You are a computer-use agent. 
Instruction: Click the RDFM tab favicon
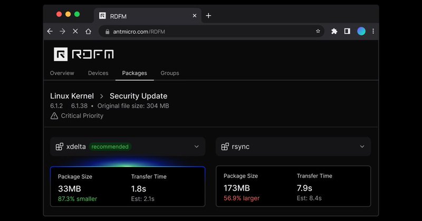coord(102,16)
